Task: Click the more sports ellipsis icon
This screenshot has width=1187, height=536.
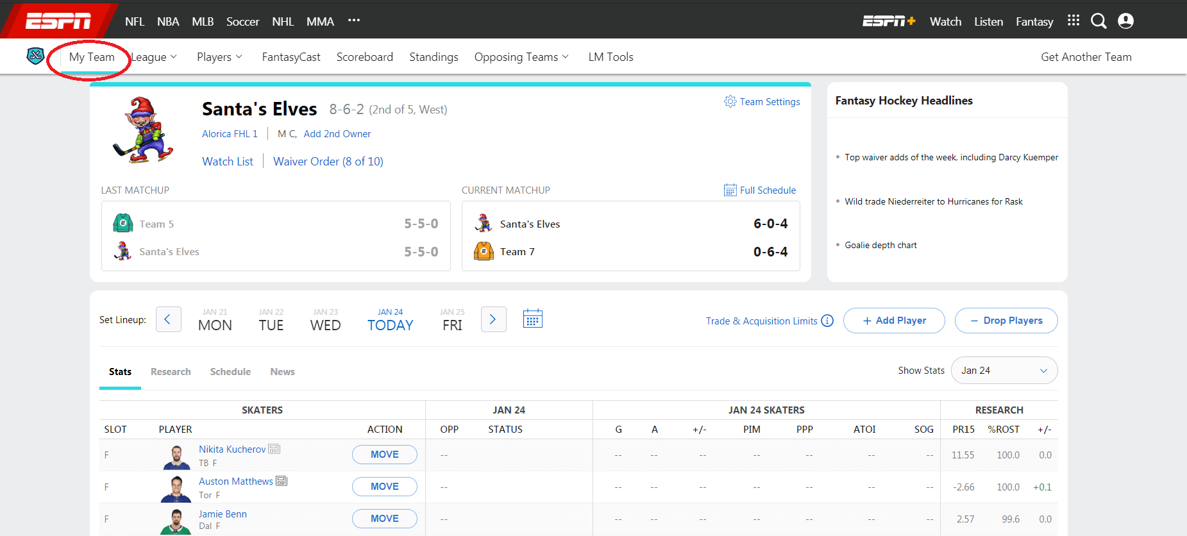Action: (354, 21)
